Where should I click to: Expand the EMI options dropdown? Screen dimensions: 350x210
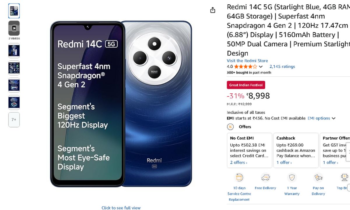click(321, 118)
